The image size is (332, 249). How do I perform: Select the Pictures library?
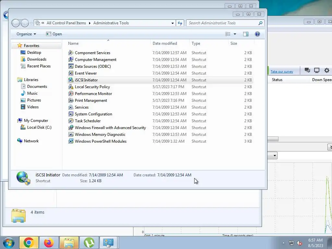34,100
